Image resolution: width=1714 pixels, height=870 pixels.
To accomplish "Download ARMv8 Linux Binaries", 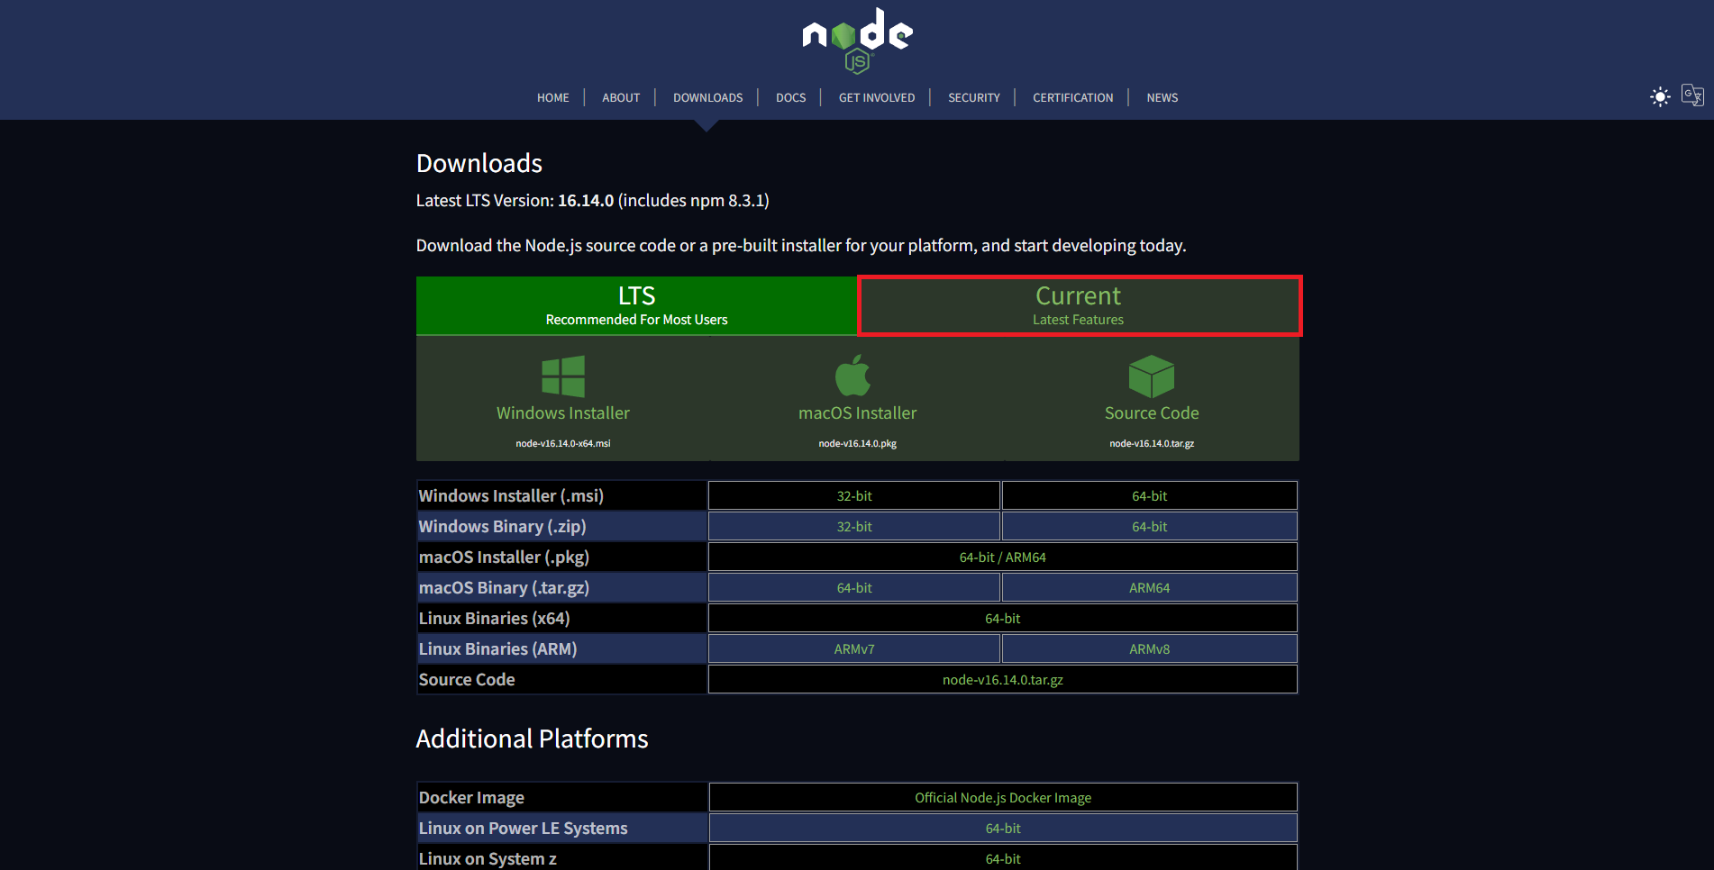I will click(1150, 648).
